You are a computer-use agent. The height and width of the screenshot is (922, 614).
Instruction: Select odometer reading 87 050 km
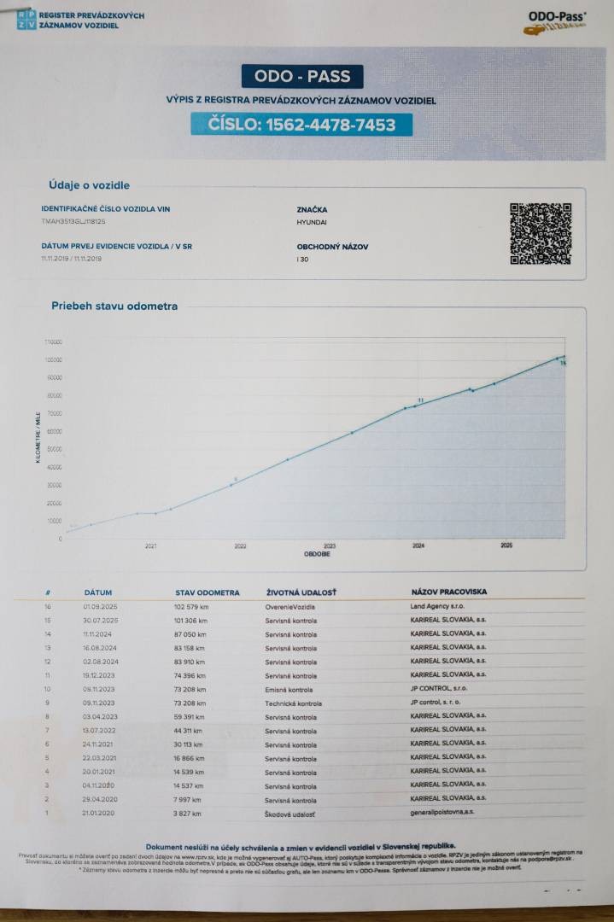pos(190,634)
